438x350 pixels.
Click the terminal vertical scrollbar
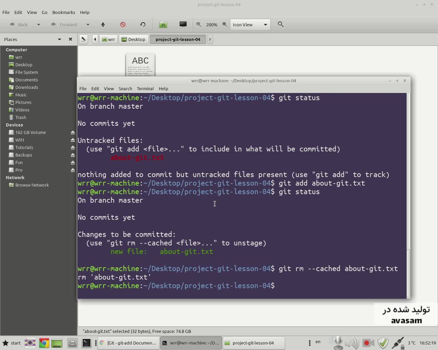point(408,273)
